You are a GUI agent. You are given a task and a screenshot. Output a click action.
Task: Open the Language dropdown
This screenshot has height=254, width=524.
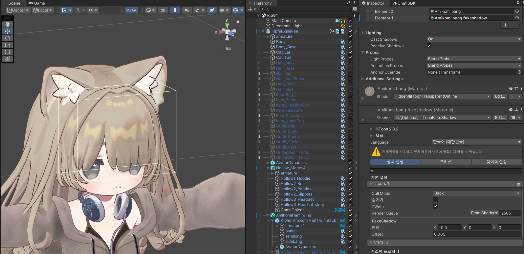click(x=477, y=142)
